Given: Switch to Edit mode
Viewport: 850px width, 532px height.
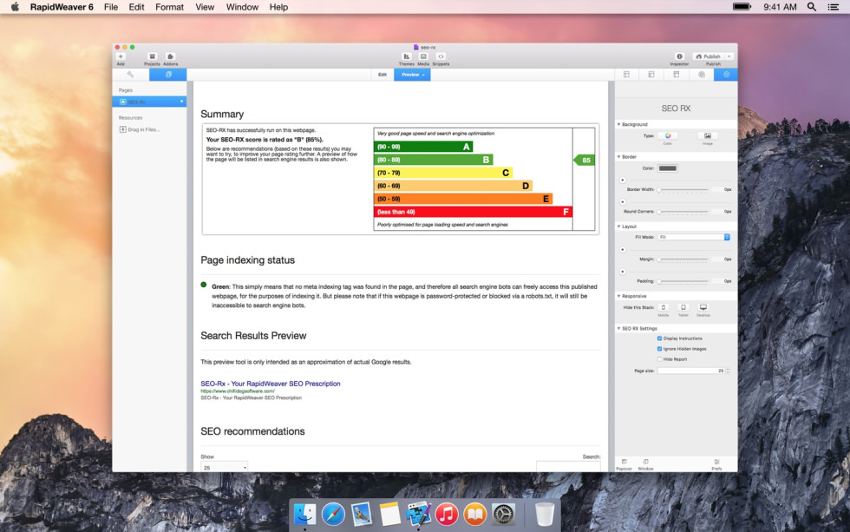Looking at the screenshot, I should click(x=382, y=75).
